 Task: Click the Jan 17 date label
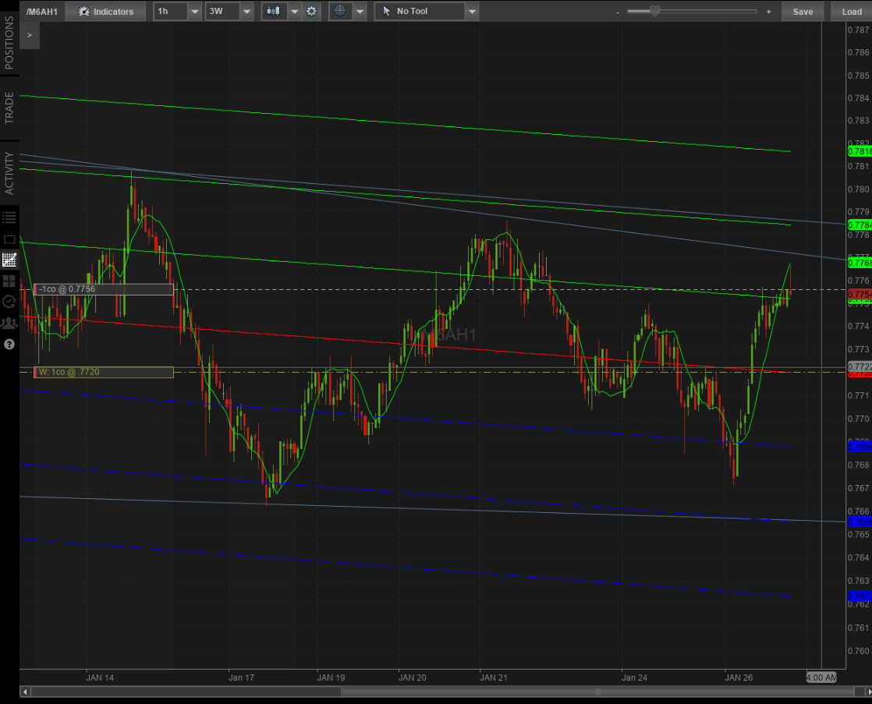click(241, 677)
